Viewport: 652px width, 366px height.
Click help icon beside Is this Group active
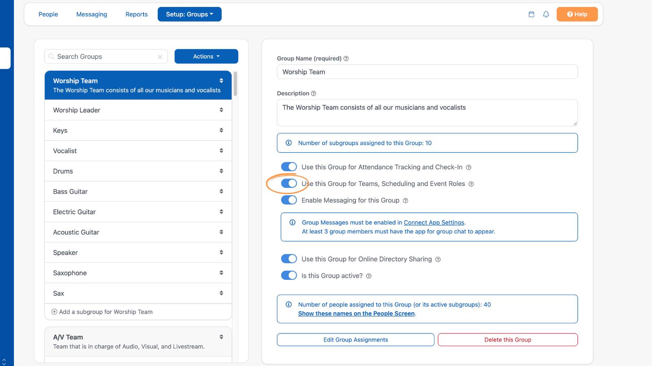(x=369, y=276)
